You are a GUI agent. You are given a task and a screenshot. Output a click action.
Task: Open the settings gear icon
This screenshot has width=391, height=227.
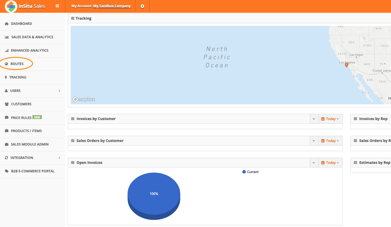pos(142,6)
